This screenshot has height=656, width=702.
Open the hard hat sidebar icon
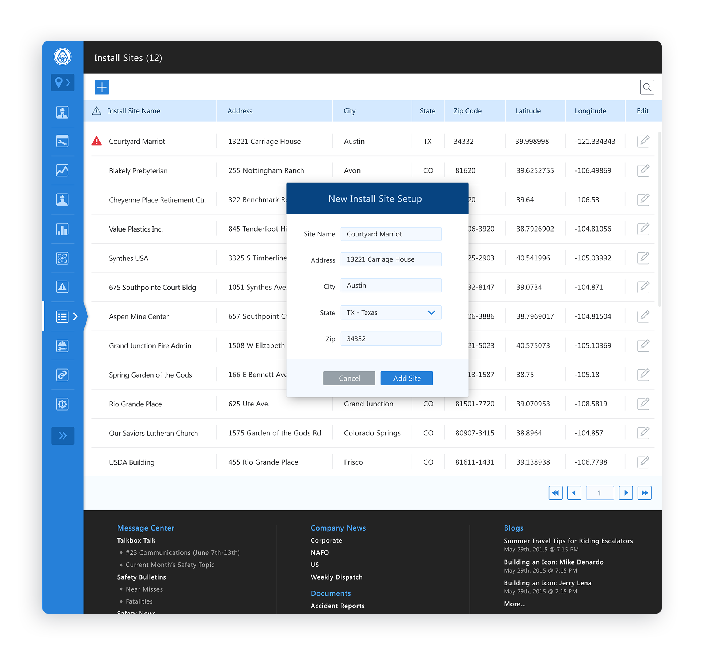(63, 346)
